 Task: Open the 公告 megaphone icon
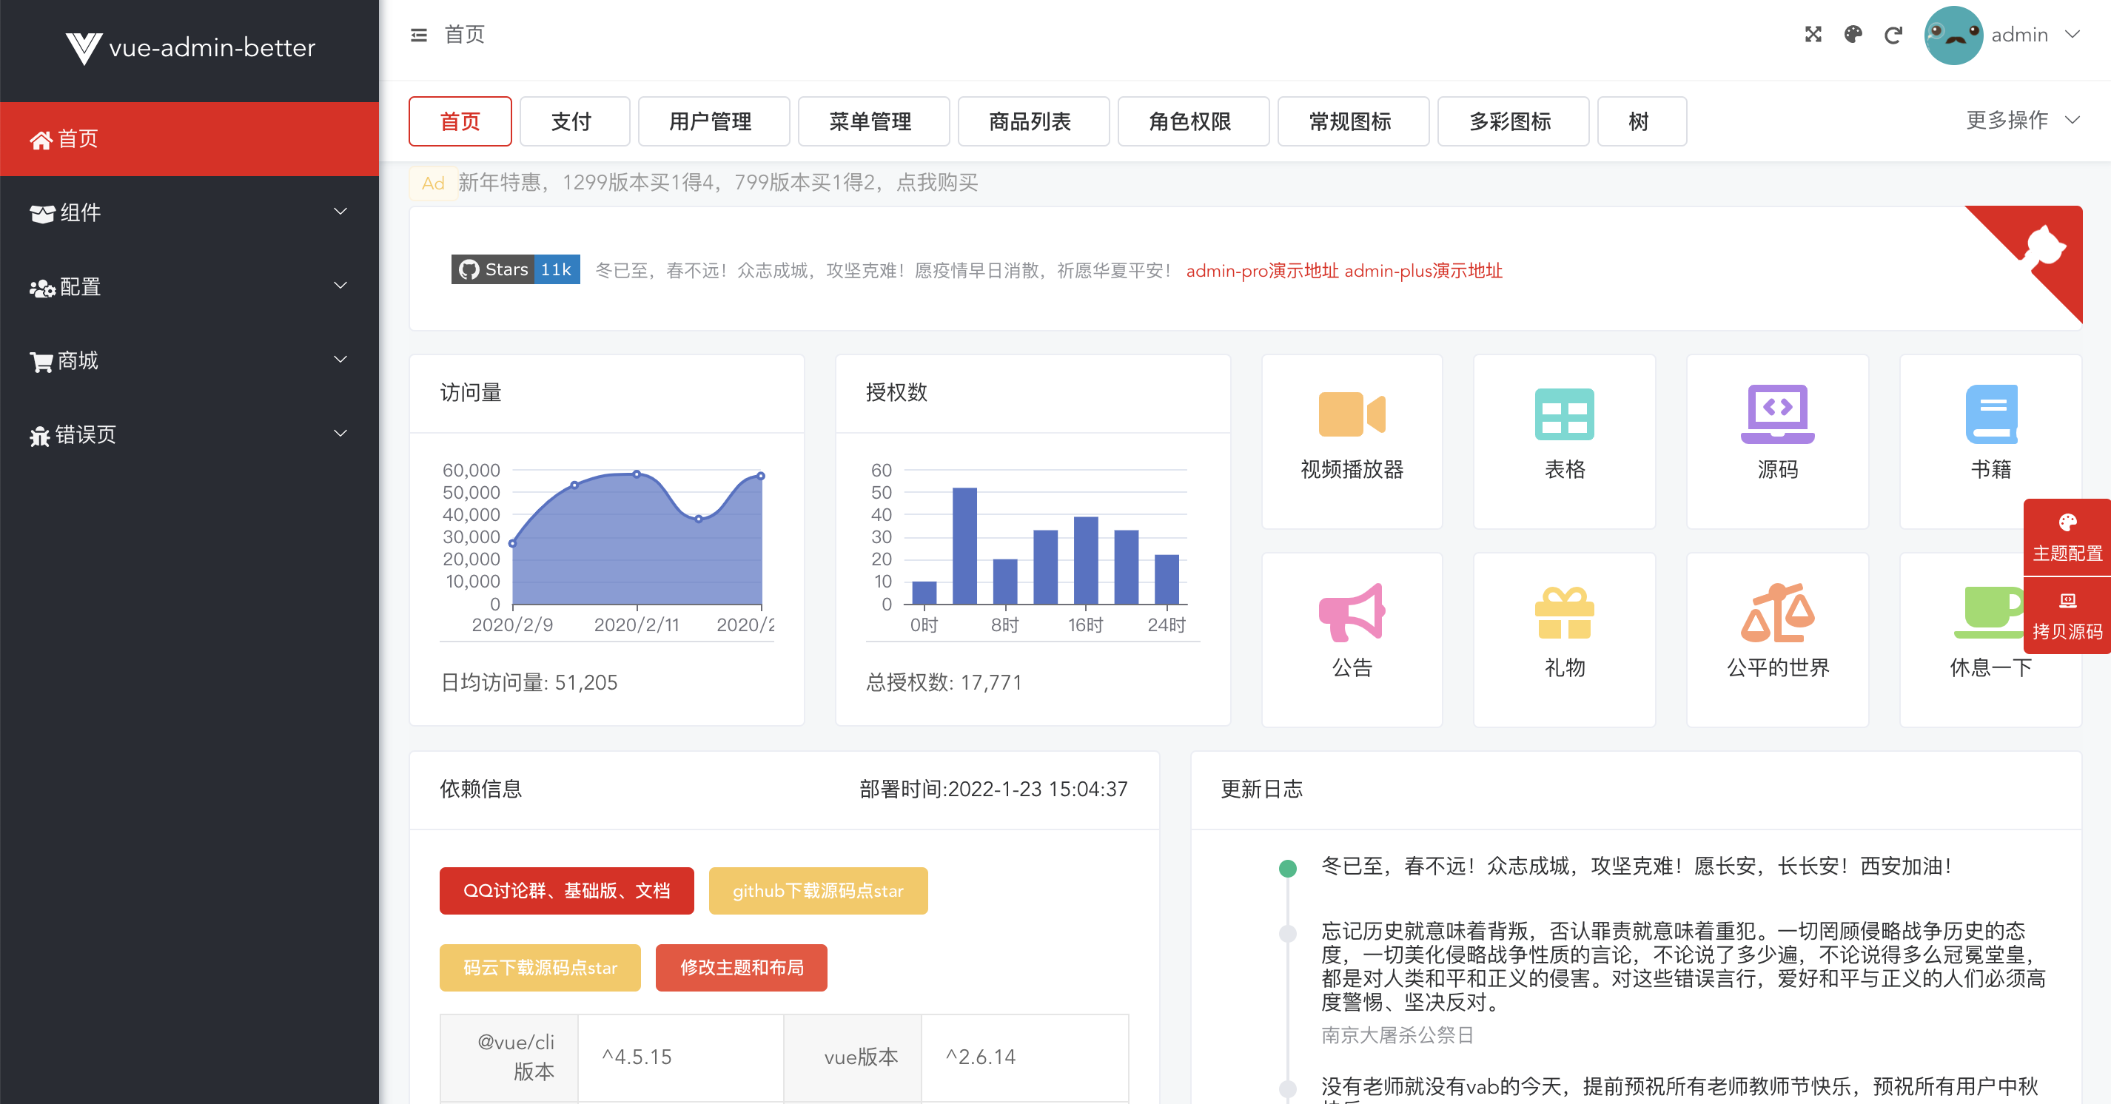(1352, 612)
